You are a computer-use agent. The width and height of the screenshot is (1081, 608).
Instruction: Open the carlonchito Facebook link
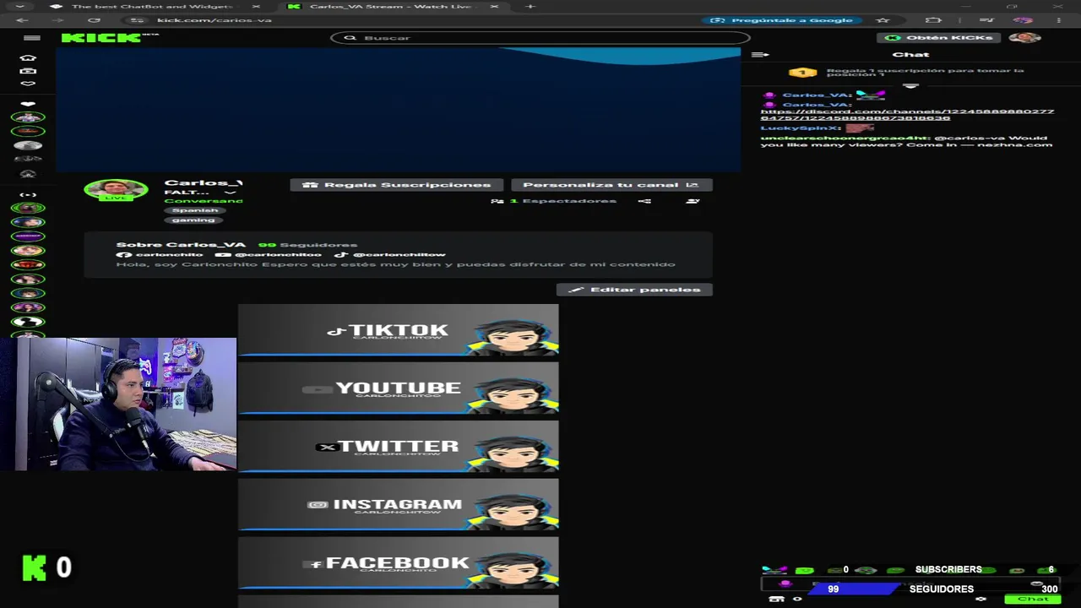point(160,254)
